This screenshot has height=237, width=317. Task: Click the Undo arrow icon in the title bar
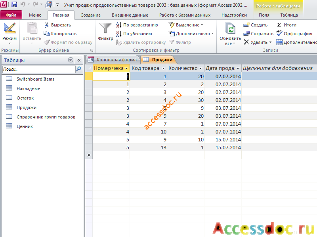coord(23,4)
